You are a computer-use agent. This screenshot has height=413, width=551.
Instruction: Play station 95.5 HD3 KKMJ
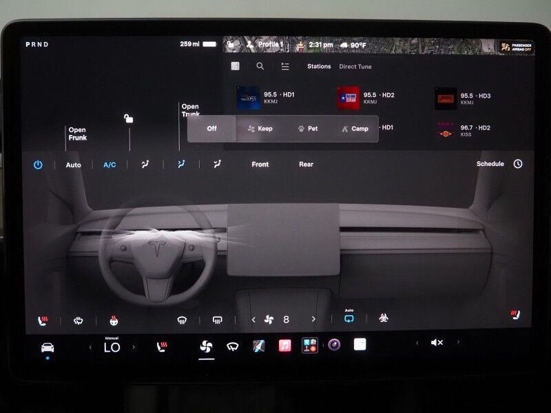click(x=463, y=98)
